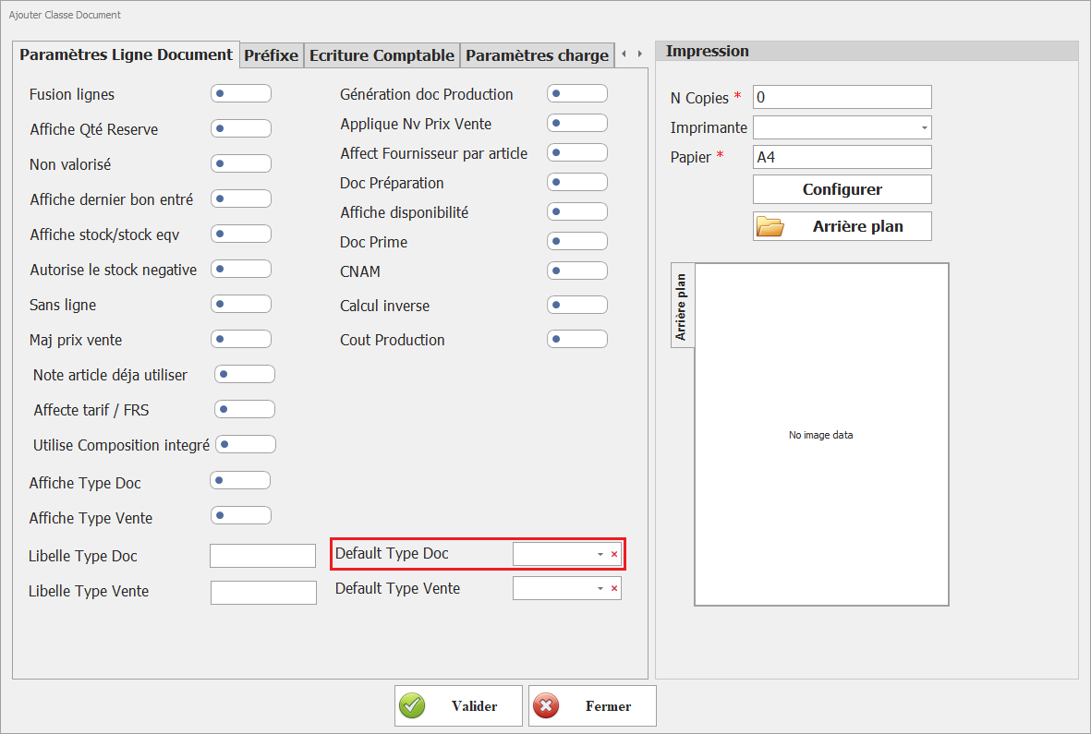Viewport: 1091px width, 734px height.
Task: Select vertical Arrière plan side tab
Action: pyautogui.click(x=682, y=306)
